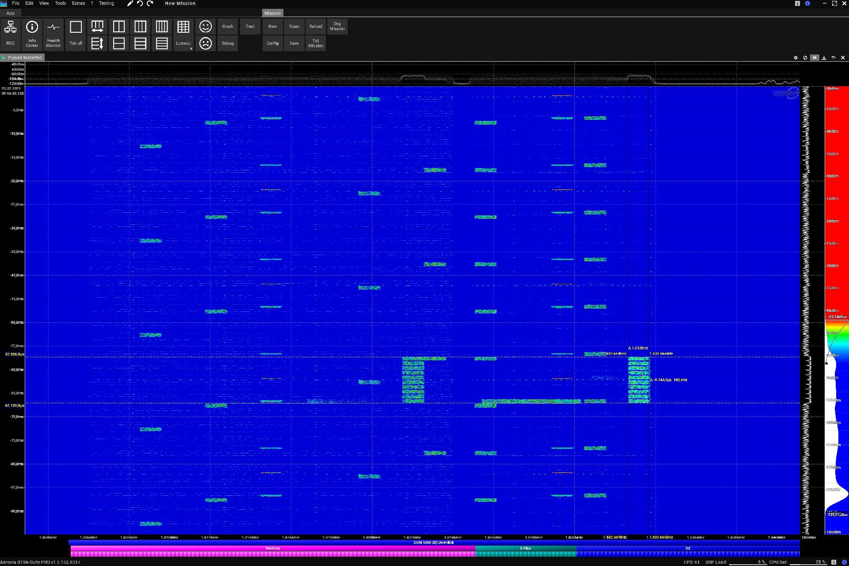
Task: Click the Crash button
Action: (228, 27)
